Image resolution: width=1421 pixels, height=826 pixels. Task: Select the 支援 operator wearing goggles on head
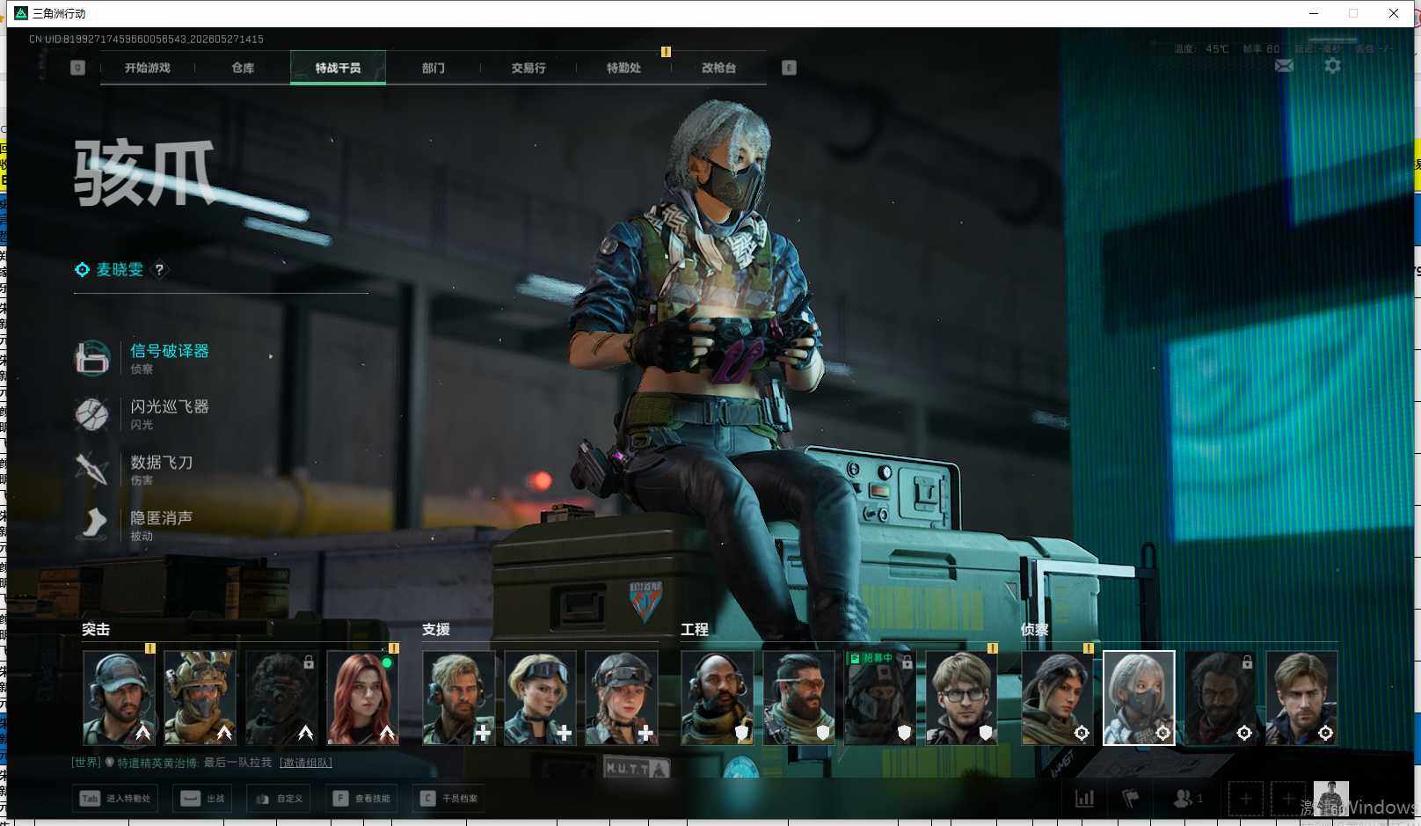pyautogui.click(x=540, y=698)
